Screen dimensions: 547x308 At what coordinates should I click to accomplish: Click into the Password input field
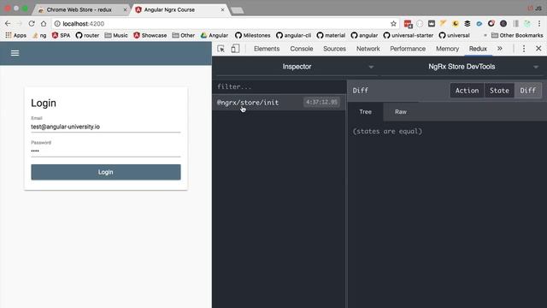coord(106,151)
